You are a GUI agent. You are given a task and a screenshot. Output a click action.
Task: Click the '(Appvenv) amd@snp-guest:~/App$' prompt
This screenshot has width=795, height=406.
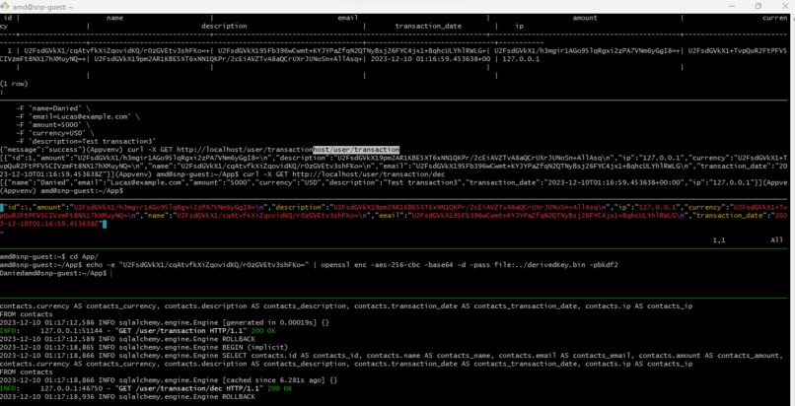(61, 191)
